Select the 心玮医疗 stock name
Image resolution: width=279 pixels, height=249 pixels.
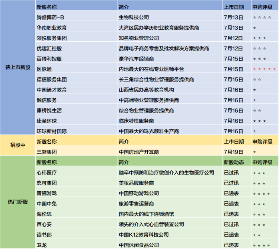click(x=47, y=173)
